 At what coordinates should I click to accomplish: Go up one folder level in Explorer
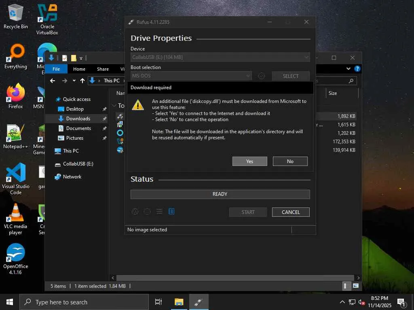pyautogui.click(x=82, y=81)
